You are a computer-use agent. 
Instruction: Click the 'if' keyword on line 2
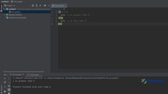point(60,12)
